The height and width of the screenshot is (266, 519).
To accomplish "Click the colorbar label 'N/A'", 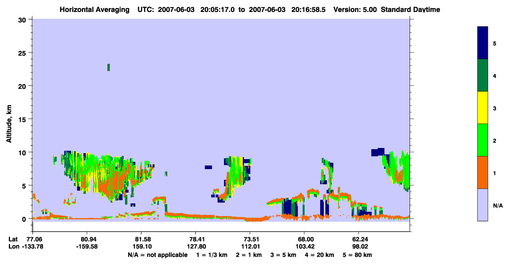I will coord(498,206).
